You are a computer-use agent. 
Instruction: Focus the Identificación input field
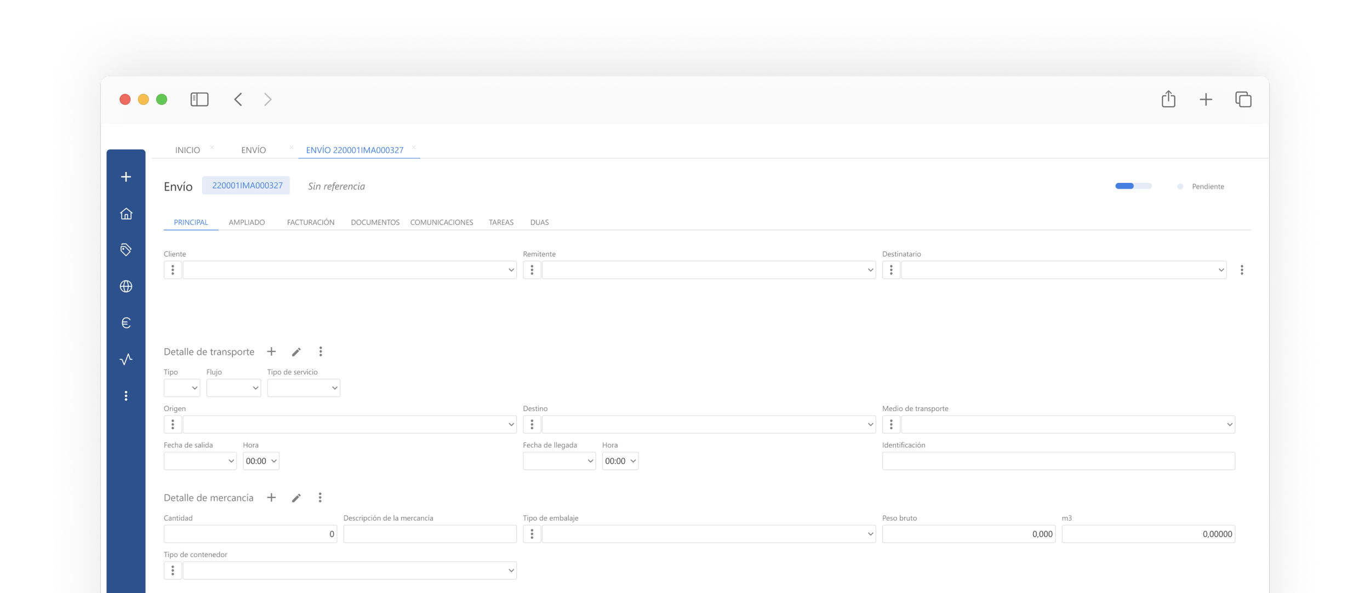coord(1059,461)
